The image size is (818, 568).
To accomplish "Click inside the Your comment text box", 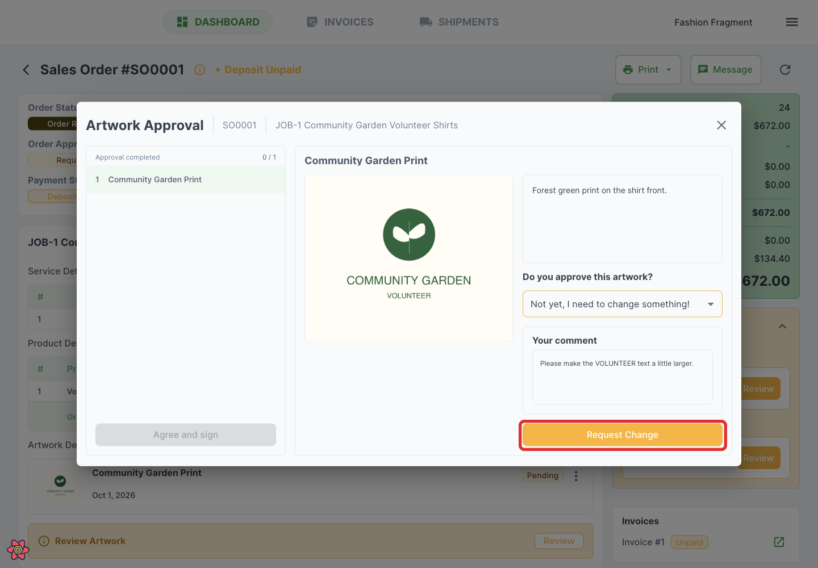I will point(623,377).
